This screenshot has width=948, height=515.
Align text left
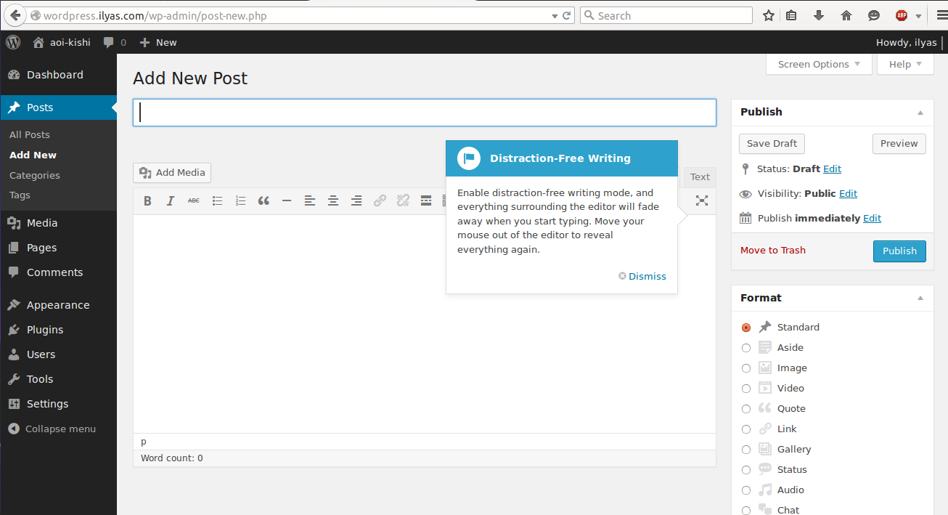tap(310, 201)
